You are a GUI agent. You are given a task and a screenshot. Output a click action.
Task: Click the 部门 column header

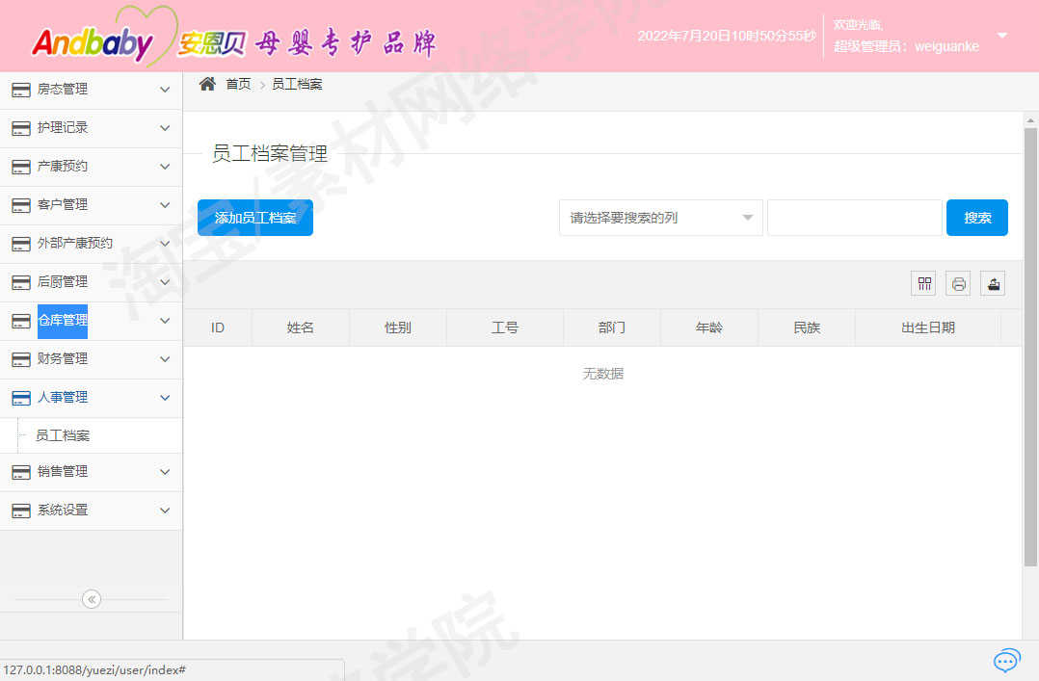612,327
